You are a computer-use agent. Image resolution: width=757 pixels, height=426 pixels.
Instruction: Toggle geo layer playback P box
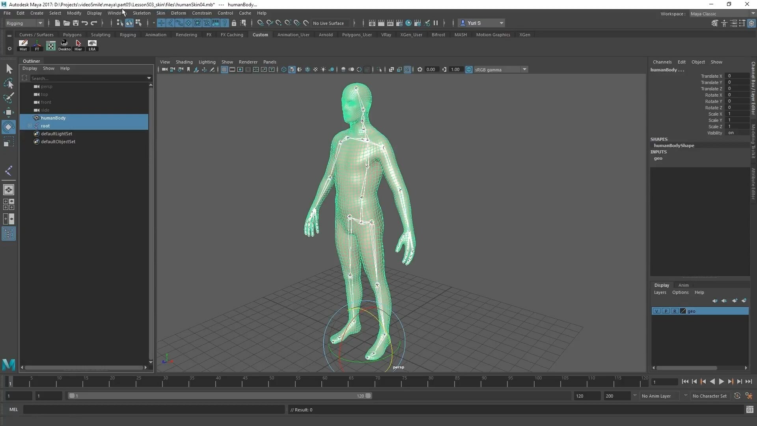click(x=666, y=311)
